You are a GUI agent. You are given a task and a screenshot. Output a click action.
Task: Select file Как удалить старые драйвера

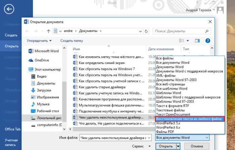(x=99, y=87)
